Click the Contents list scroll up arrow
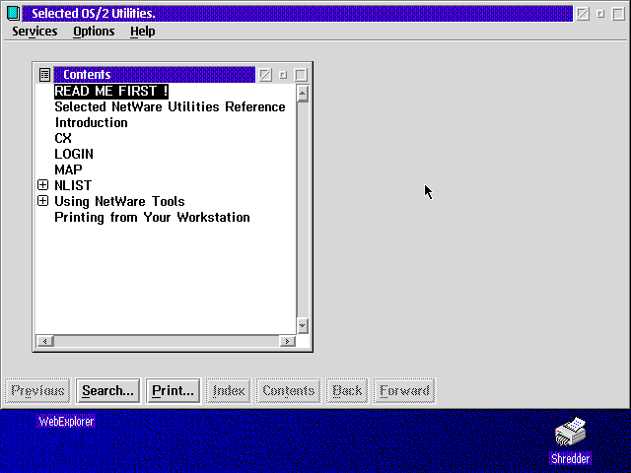The image size is (631, 473). pos(303,94)
